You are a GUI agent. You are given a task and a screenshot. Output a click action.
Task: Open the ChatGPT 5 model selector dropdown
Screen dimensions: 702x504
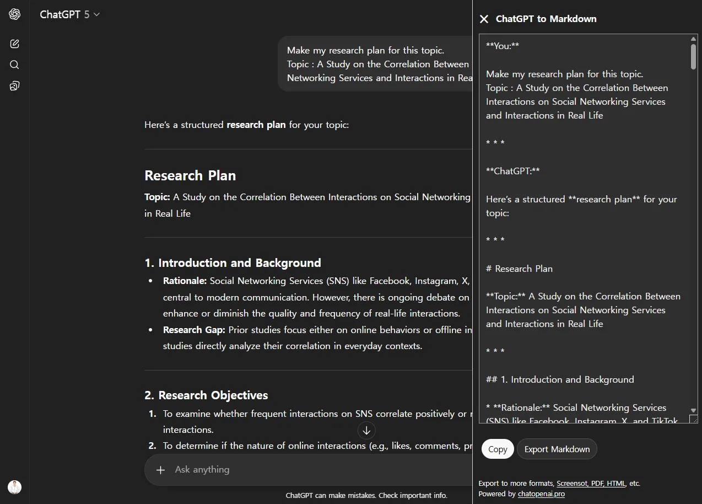(70, 14)
